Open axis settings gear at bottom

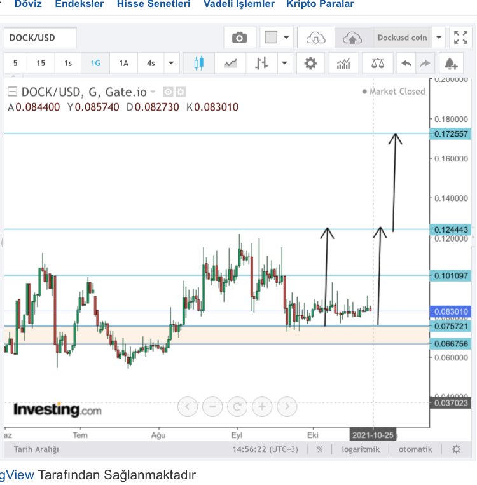click(457, 449)
